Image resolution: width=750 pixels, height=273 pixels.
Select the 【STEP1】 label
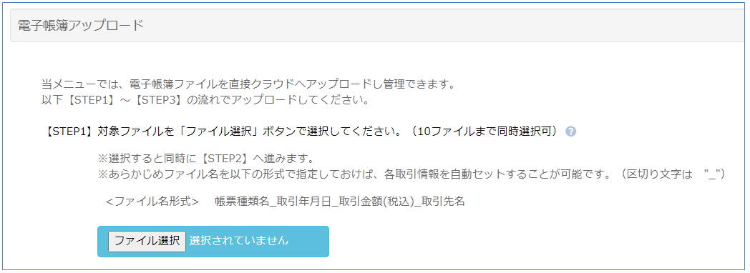pyautogui.click(x=69, y=132)
